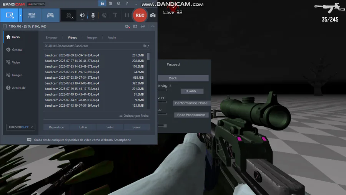Click the Reproducir button

click(x=57, y=127)
